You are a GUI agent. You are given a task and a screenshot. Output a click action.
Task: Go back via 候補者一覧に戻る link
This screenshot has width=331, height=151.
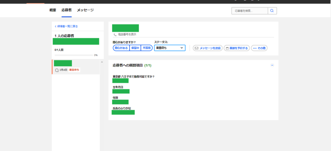(x=66, y=26)
